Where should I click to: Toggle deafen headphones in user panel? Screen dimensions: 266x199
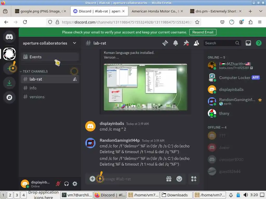click(66, 184)
